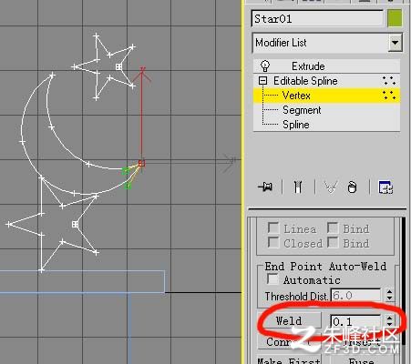Click Remove Modifier trash icon

point(352,187)
